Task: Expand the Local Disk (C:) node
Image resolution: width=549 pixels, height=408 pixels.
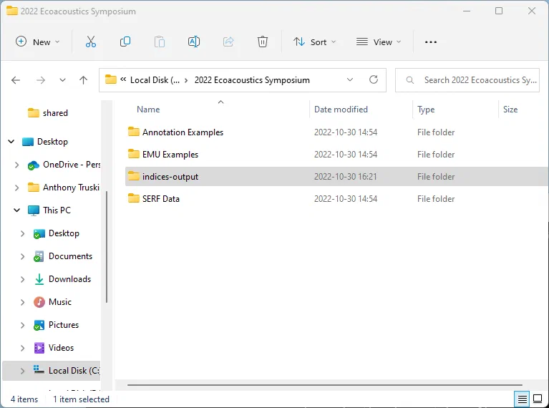Action: (22, 371)
